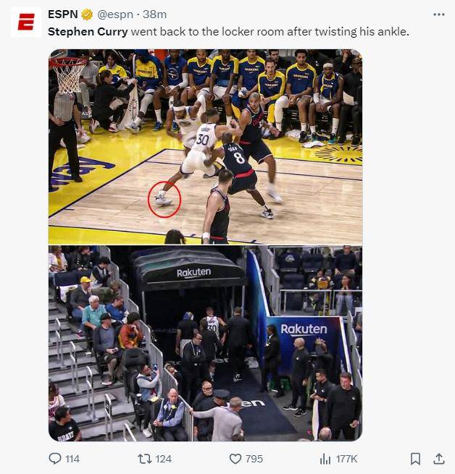Image resolution: width=455 pixels, height=474 pixels.
Task: Open the bottom Rakuten tunnel photo
Action: 205,344
